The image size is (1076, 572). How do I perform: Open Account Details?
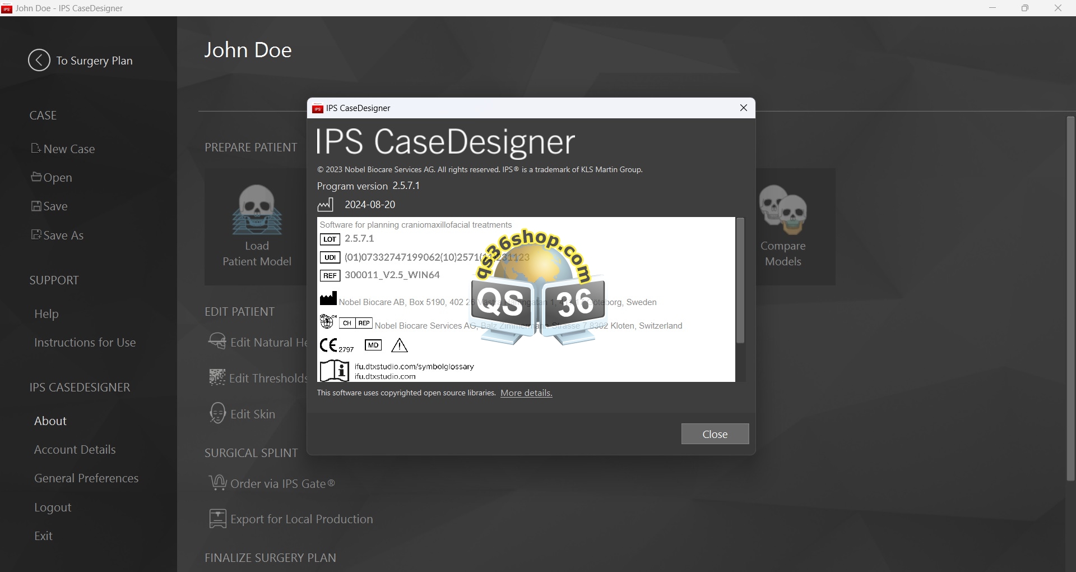click(x=75, y=449)
